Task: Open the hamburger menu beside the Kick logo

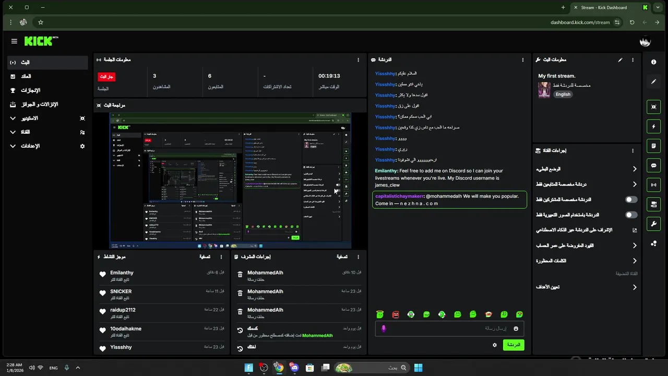Action: tap(14, 41)
